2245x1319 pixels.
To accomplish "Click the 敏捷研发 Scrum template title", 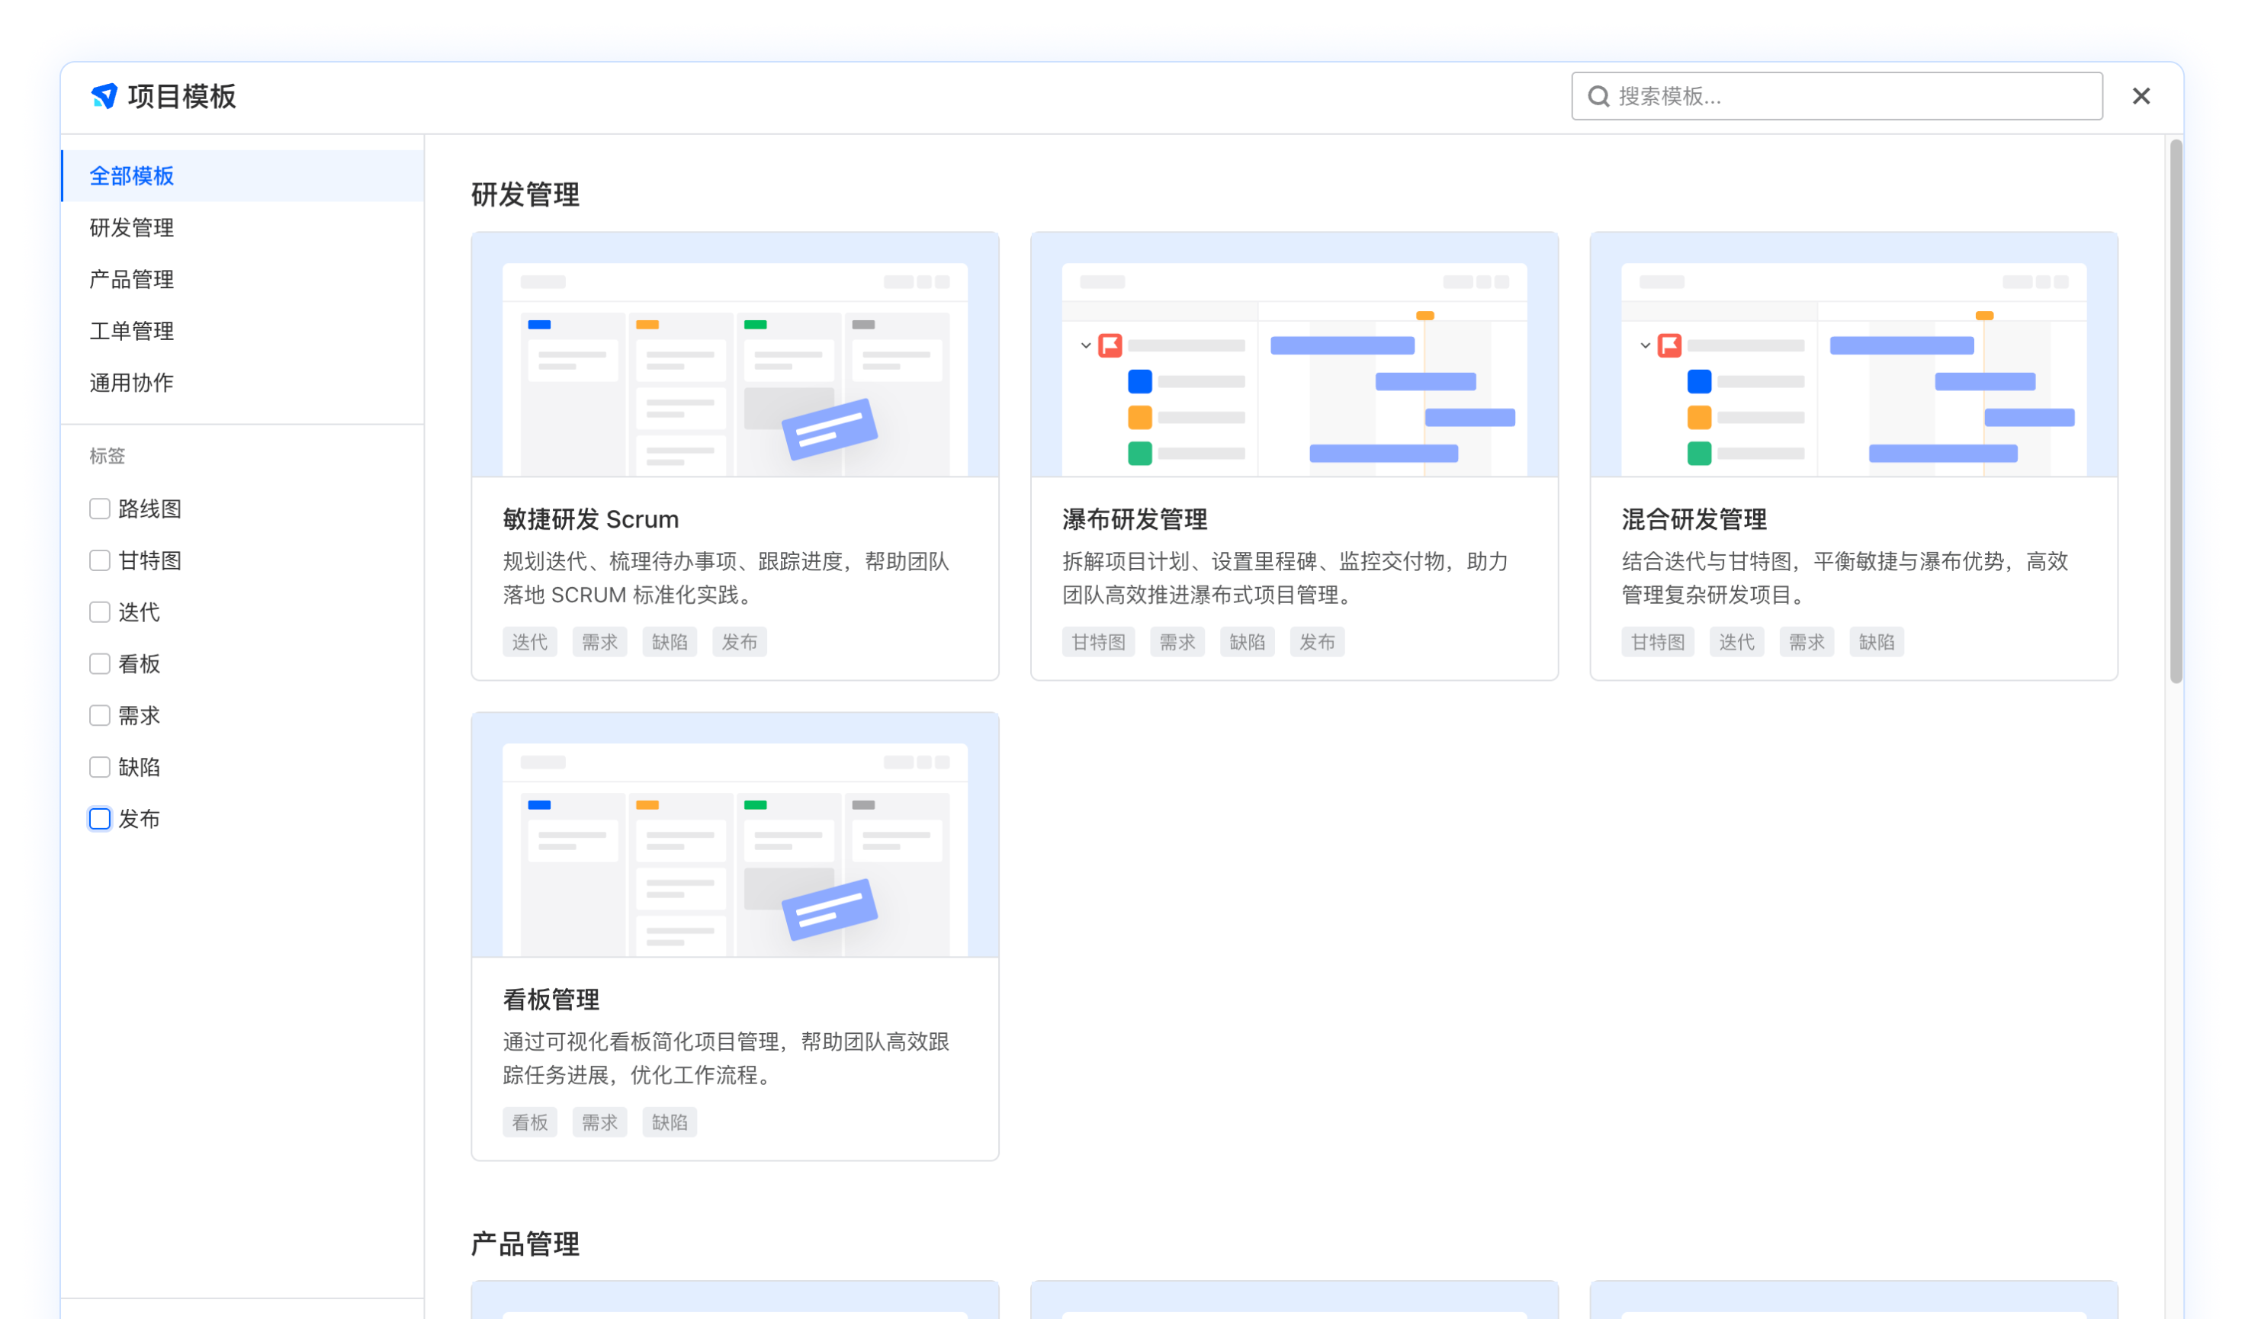I will (591, 519).
